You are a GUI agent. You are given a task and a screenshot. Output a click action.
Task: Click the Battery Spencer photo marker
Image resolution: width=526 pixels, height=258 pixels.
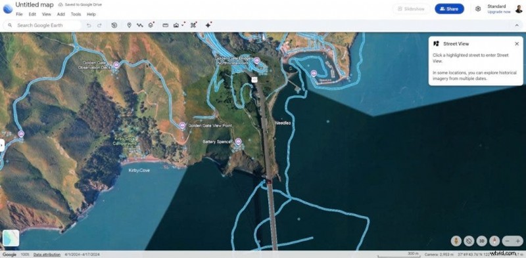pyautogui.click(x=238, y=141)
